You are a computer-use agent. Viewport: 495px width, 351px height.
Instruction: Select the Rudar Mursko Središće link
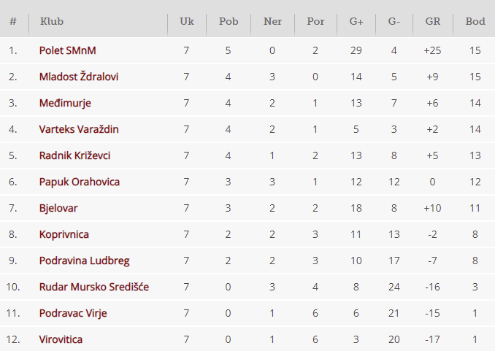tap(94, 287)
